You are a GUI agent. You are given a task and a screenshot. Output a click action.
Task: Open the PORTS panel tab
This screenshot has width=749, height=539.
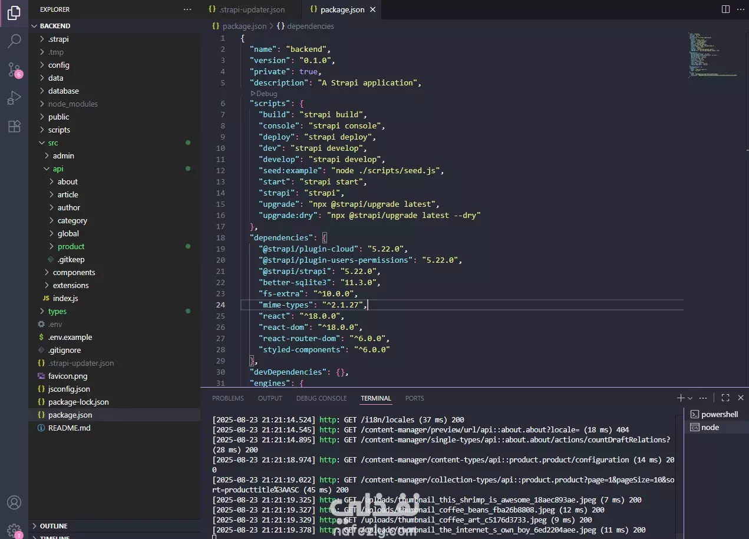pos(414,398)
